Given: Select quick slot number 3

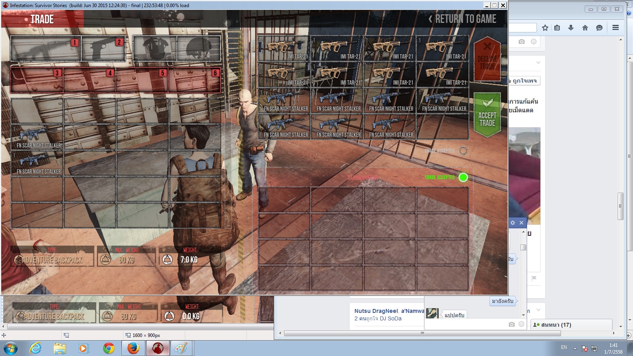Looking at the screenshot, I should coord(37,80).
